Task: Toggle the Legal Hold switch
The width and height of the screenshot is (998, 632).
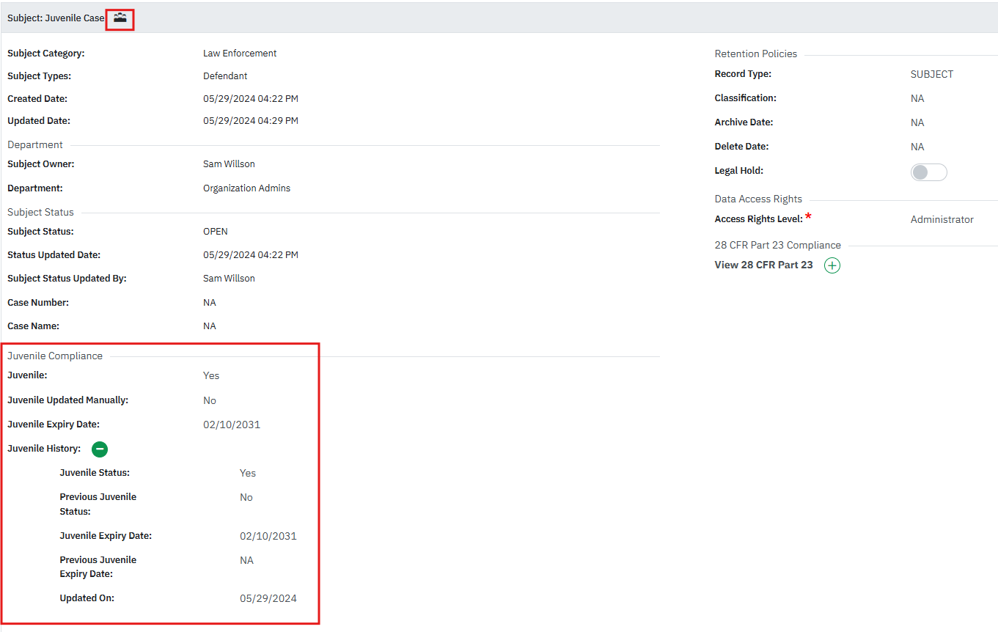Action: (928, 172)
